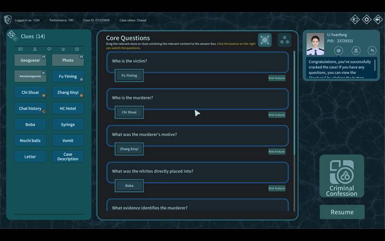Click the exit icon in top-right corner

(378, 20)
